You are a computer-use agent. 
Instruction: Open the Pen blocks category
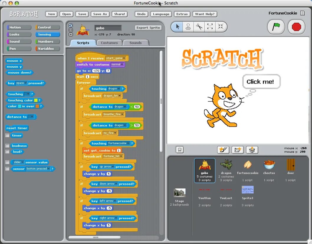pos(19,48)
